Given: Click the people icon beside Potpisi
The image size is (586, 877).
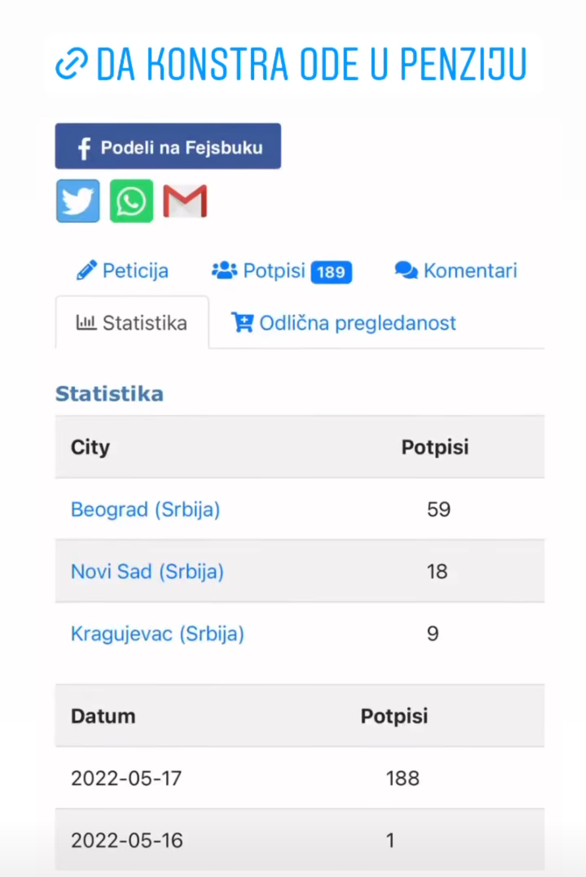Looking at the screenshot, I should [224, 269].
